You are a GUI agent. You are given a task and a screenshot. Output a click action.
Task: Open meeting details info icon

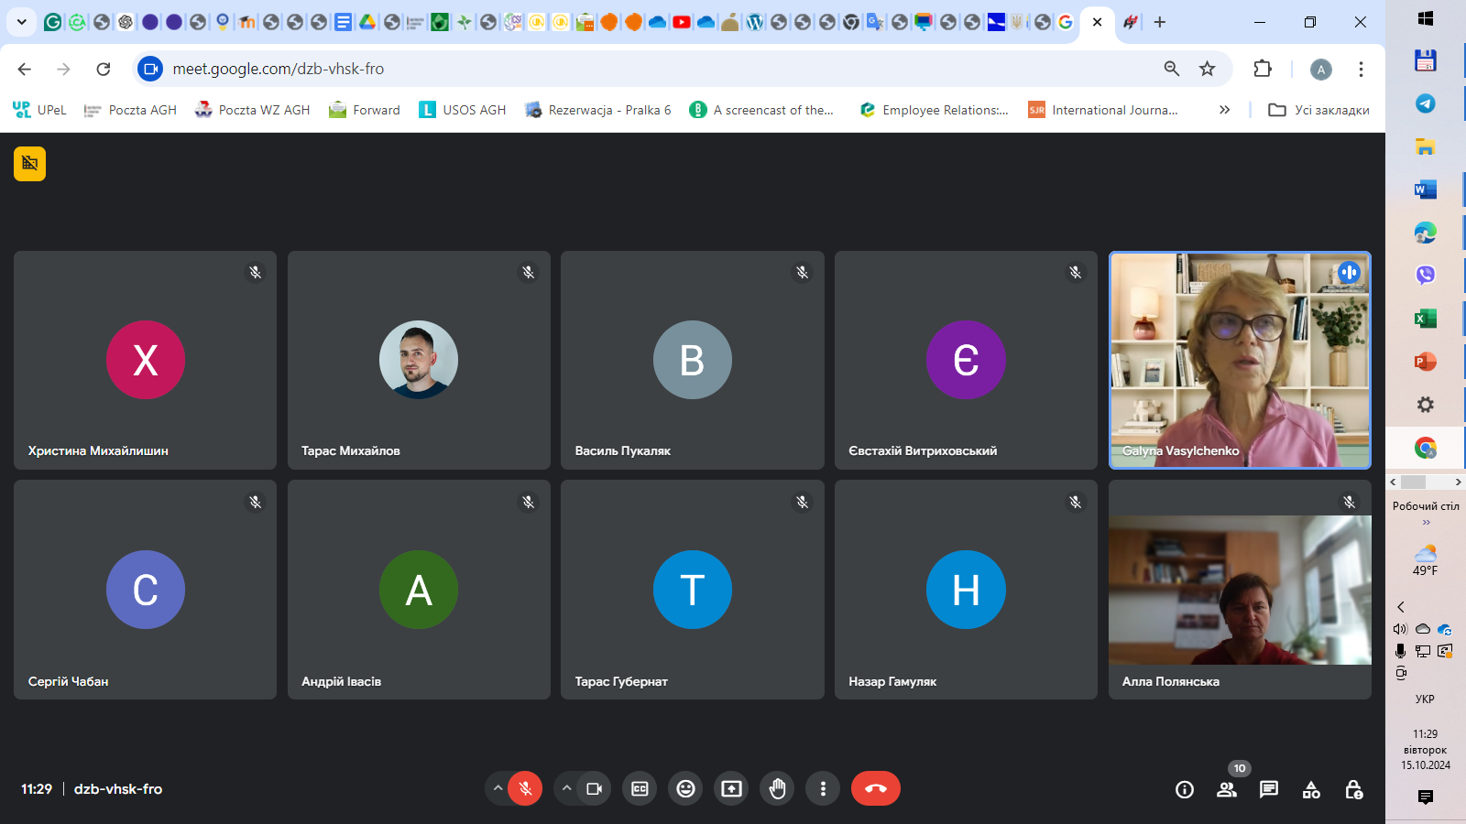(x=1184, y=789)
